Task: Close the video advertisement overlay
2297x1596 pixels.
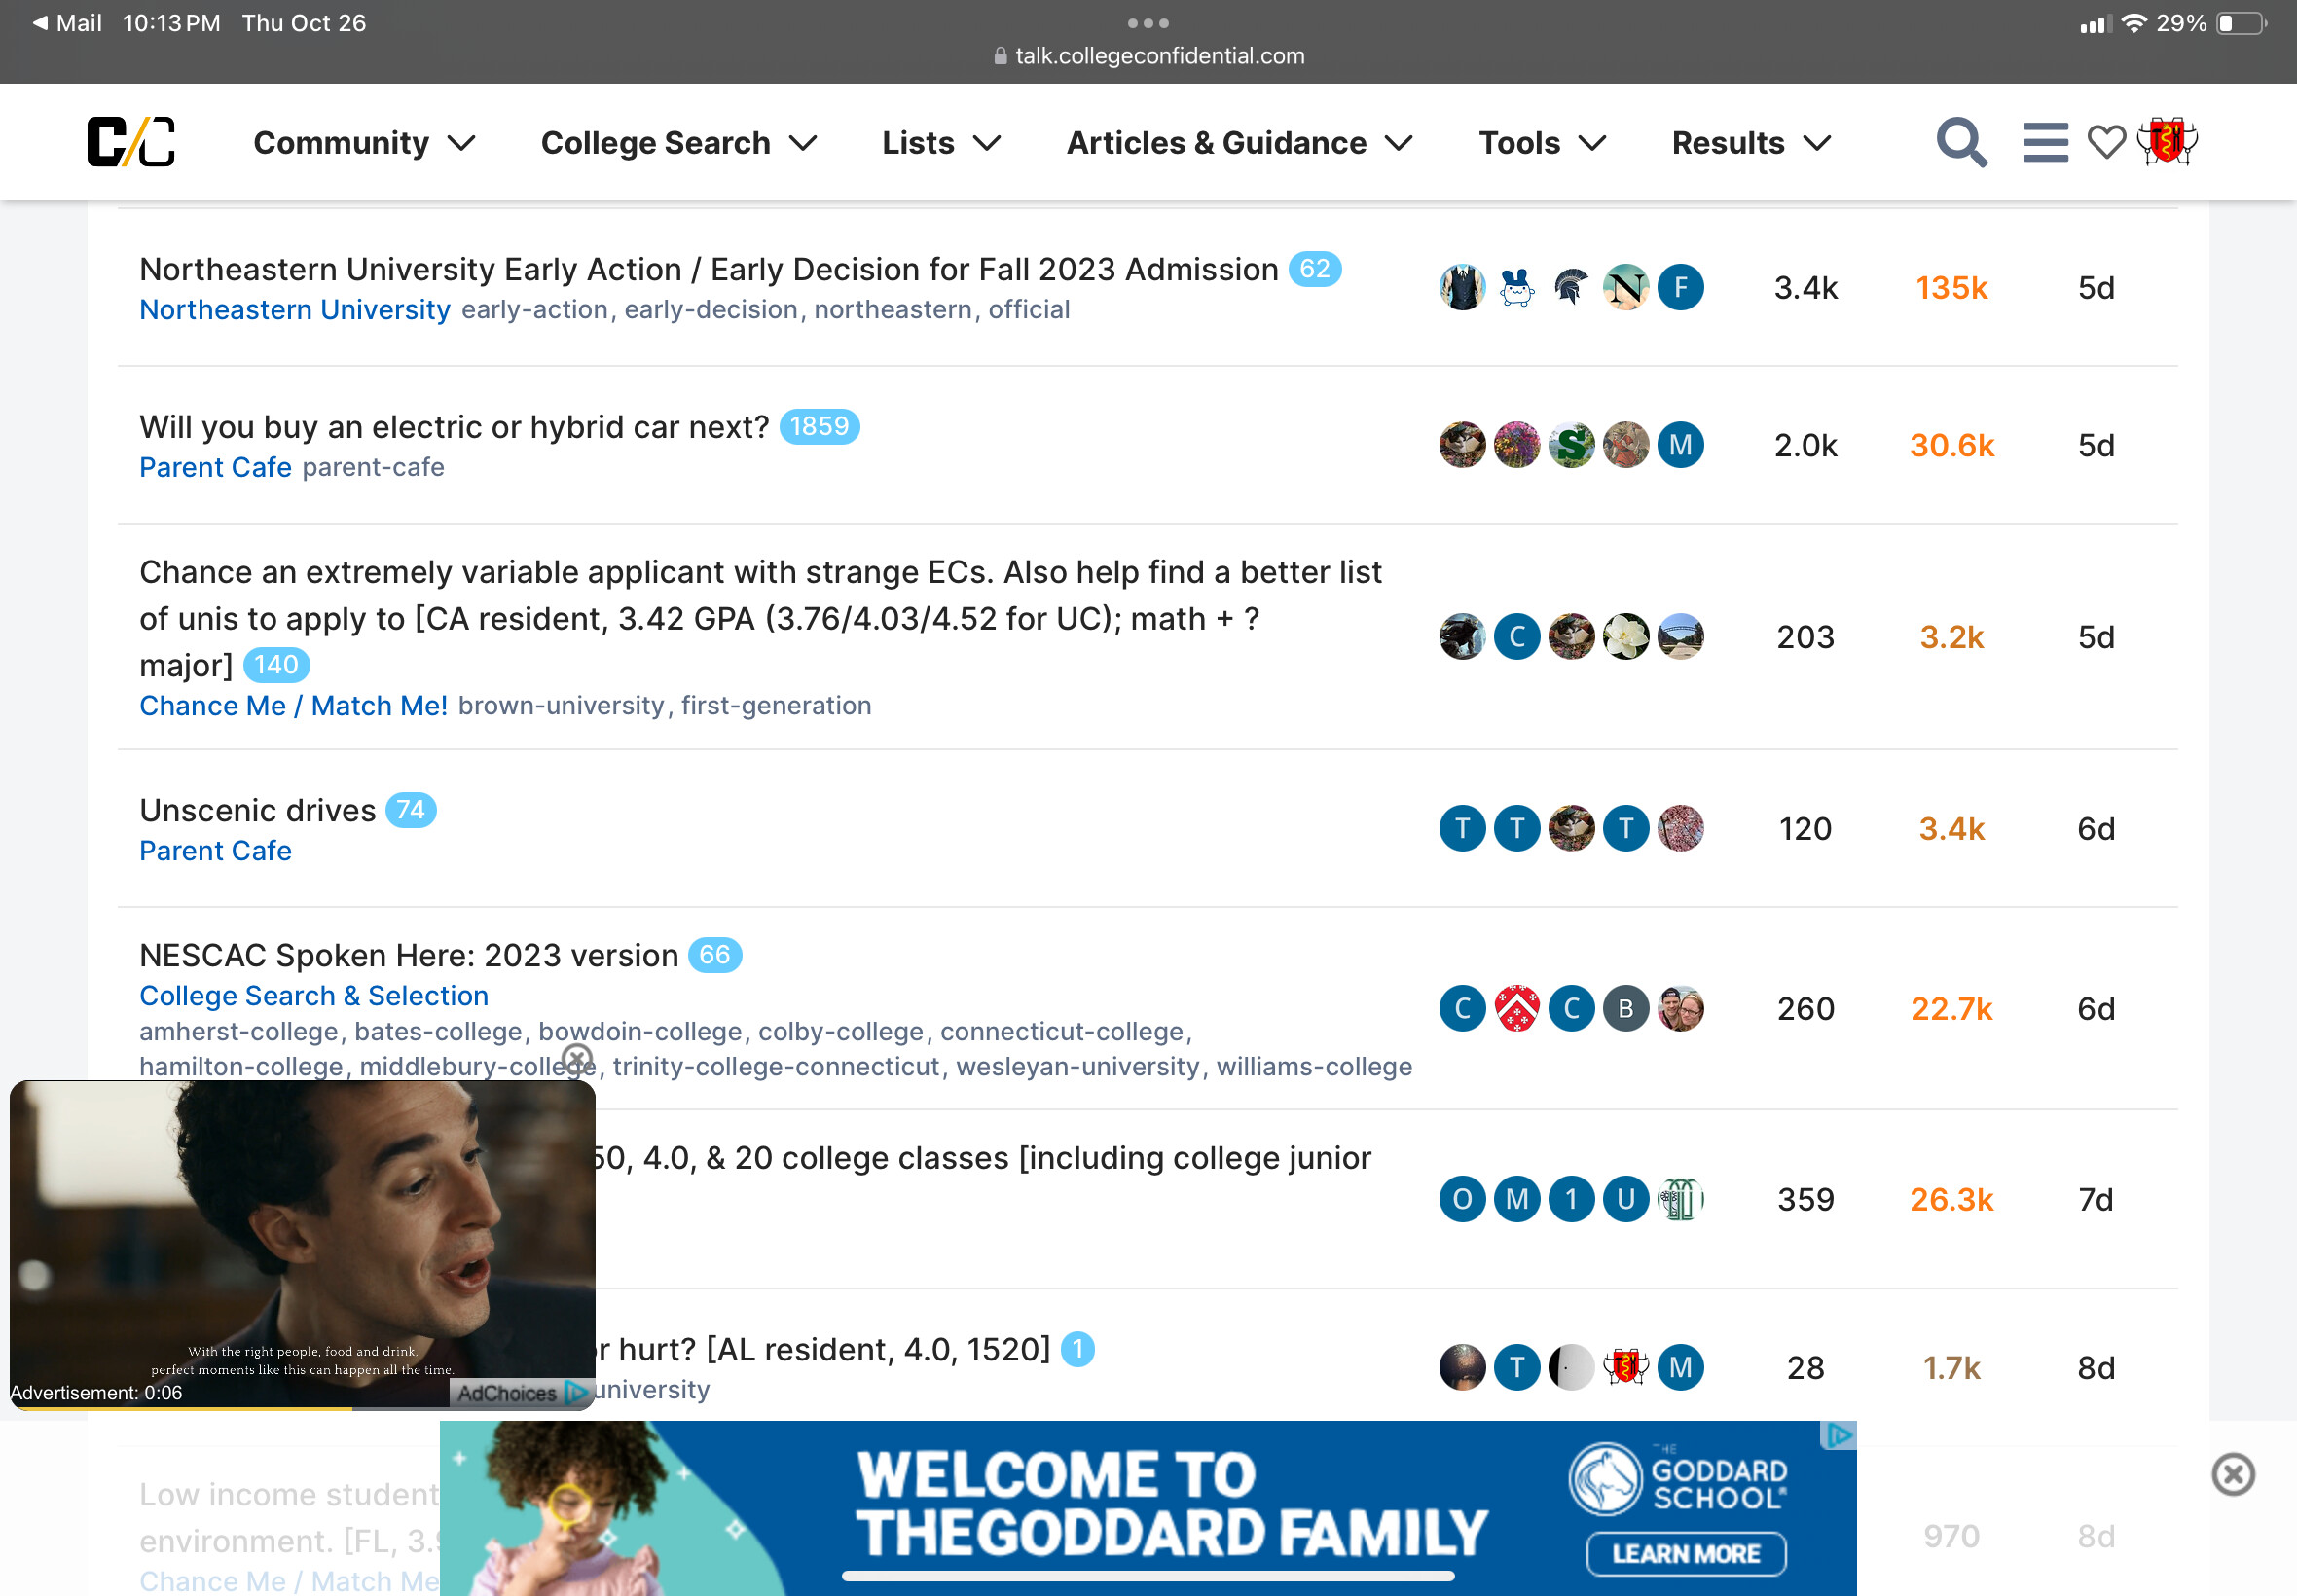Action: (x=577, y=1059)
